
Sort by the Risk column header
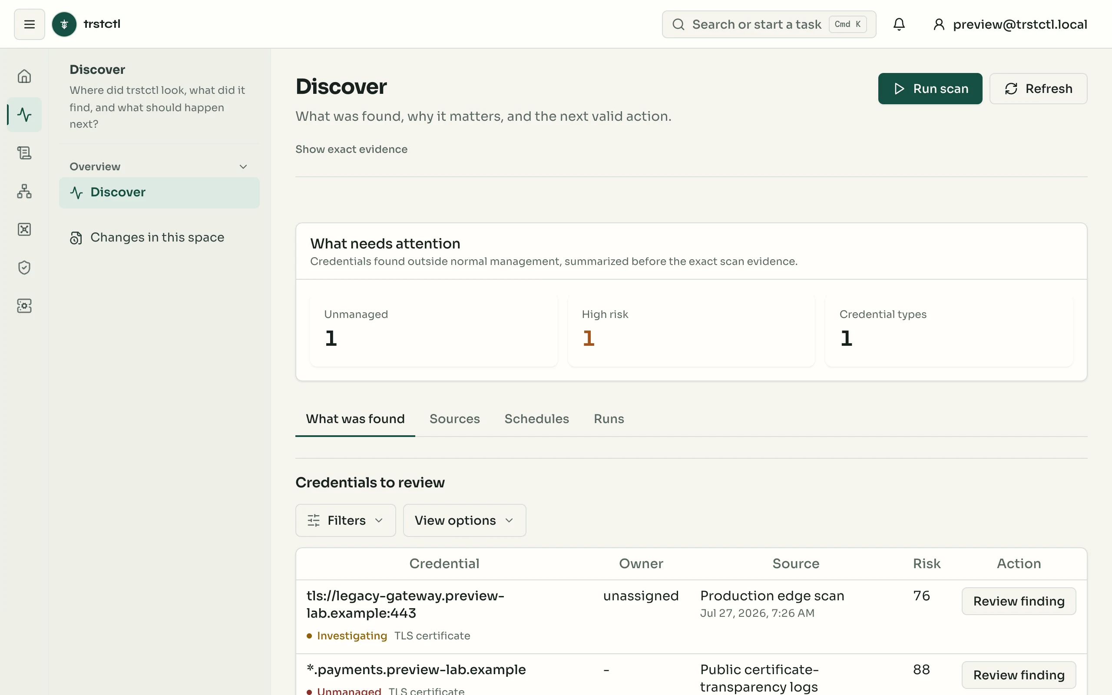pos(927,563)
